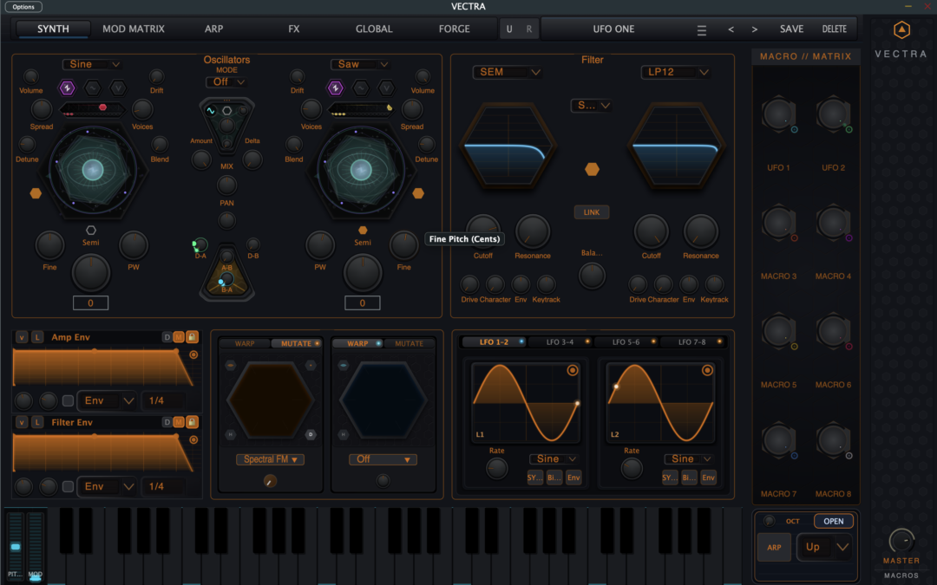The height and width of the screenshot is (585, 937).
Task: Click the orange hexagon beside oscillator A's vector pad
Action: (36, 193)
